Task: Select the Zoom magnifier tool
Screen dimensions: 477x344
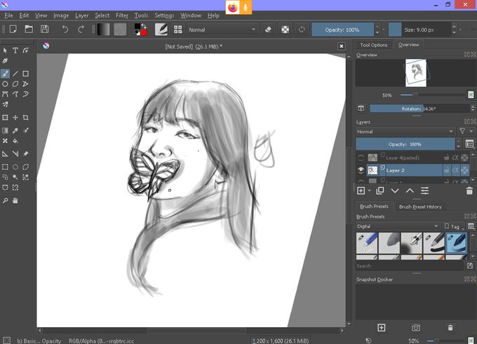Action: [5, 201]
